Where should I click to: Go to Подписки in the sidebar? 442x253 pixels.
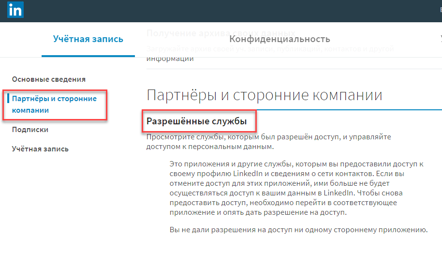[30, 130]
